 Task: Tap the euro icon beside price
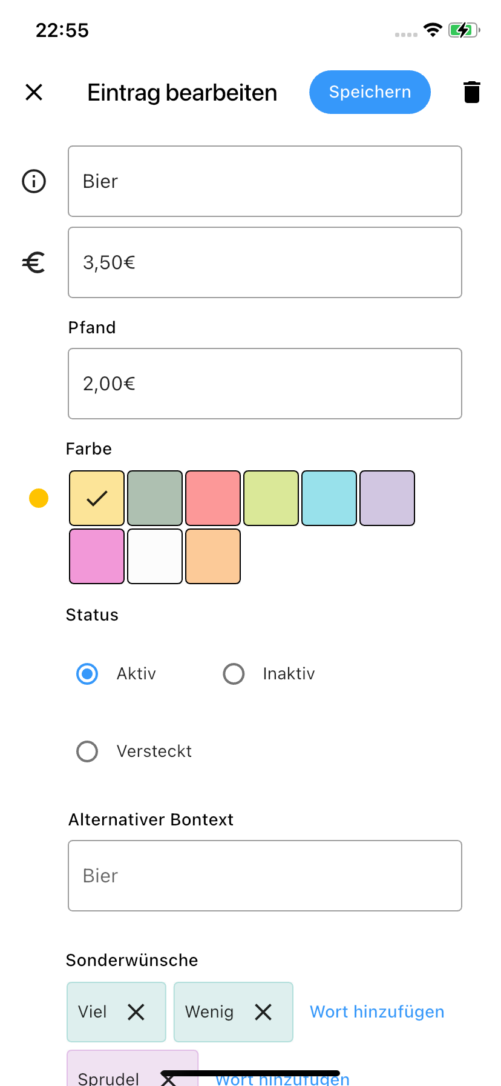[x=34, y=262]
